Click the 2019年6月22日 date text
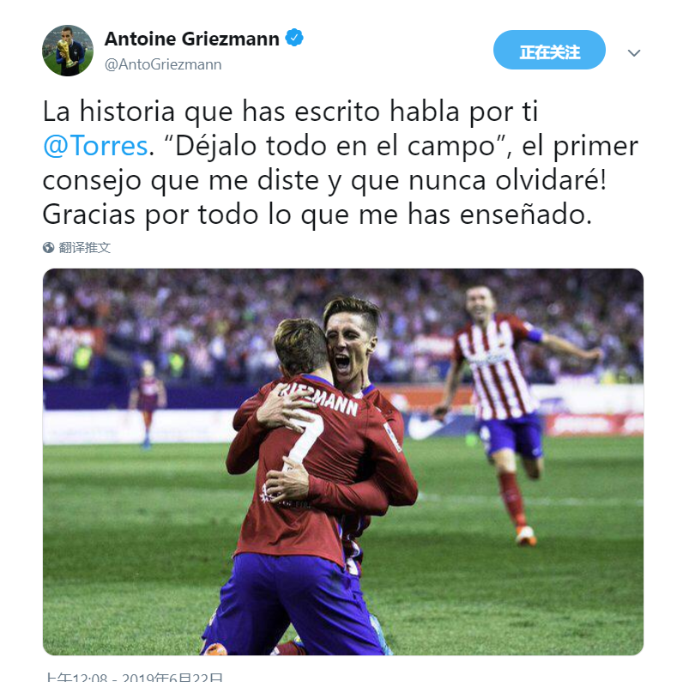The image size is (677, 682). [172, 677]
